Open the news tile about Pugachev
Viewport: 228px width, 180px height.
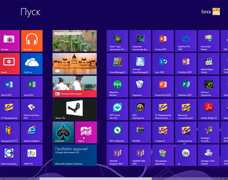pyautogui.click(x=74, y=86)
